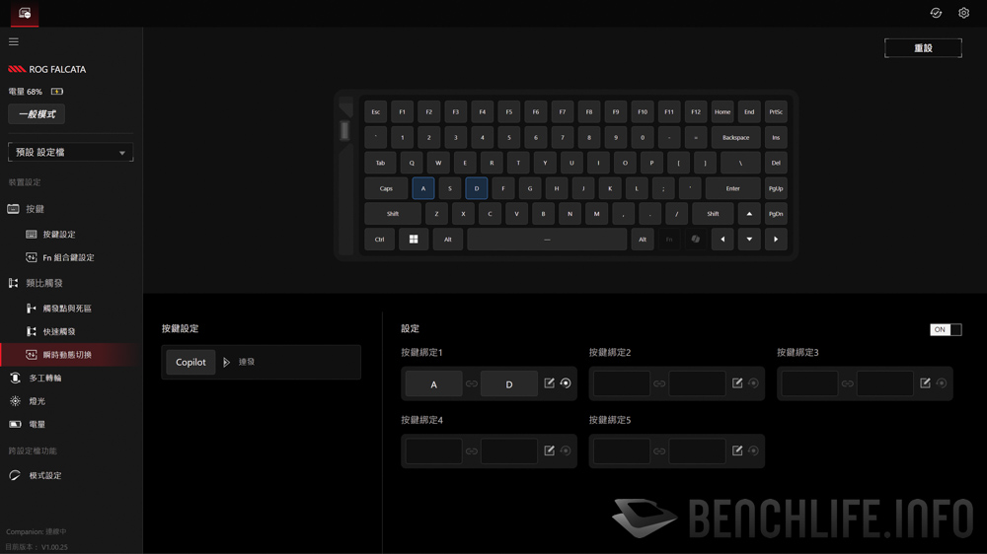Screen dimensions: 987x554
Task: Click the vertical slider beside the keyboard
Action: [344, 130]
